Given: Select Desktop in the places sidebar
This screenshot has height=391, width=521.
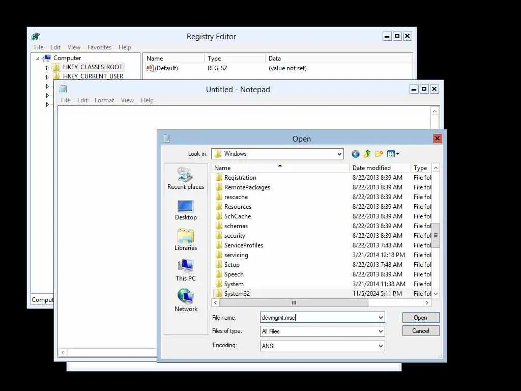Looking at the screenshot, I should 185,210.
